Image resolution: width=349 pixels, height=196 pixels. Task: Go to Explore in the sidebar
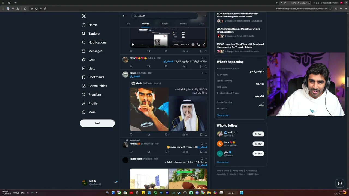(91, 33)
